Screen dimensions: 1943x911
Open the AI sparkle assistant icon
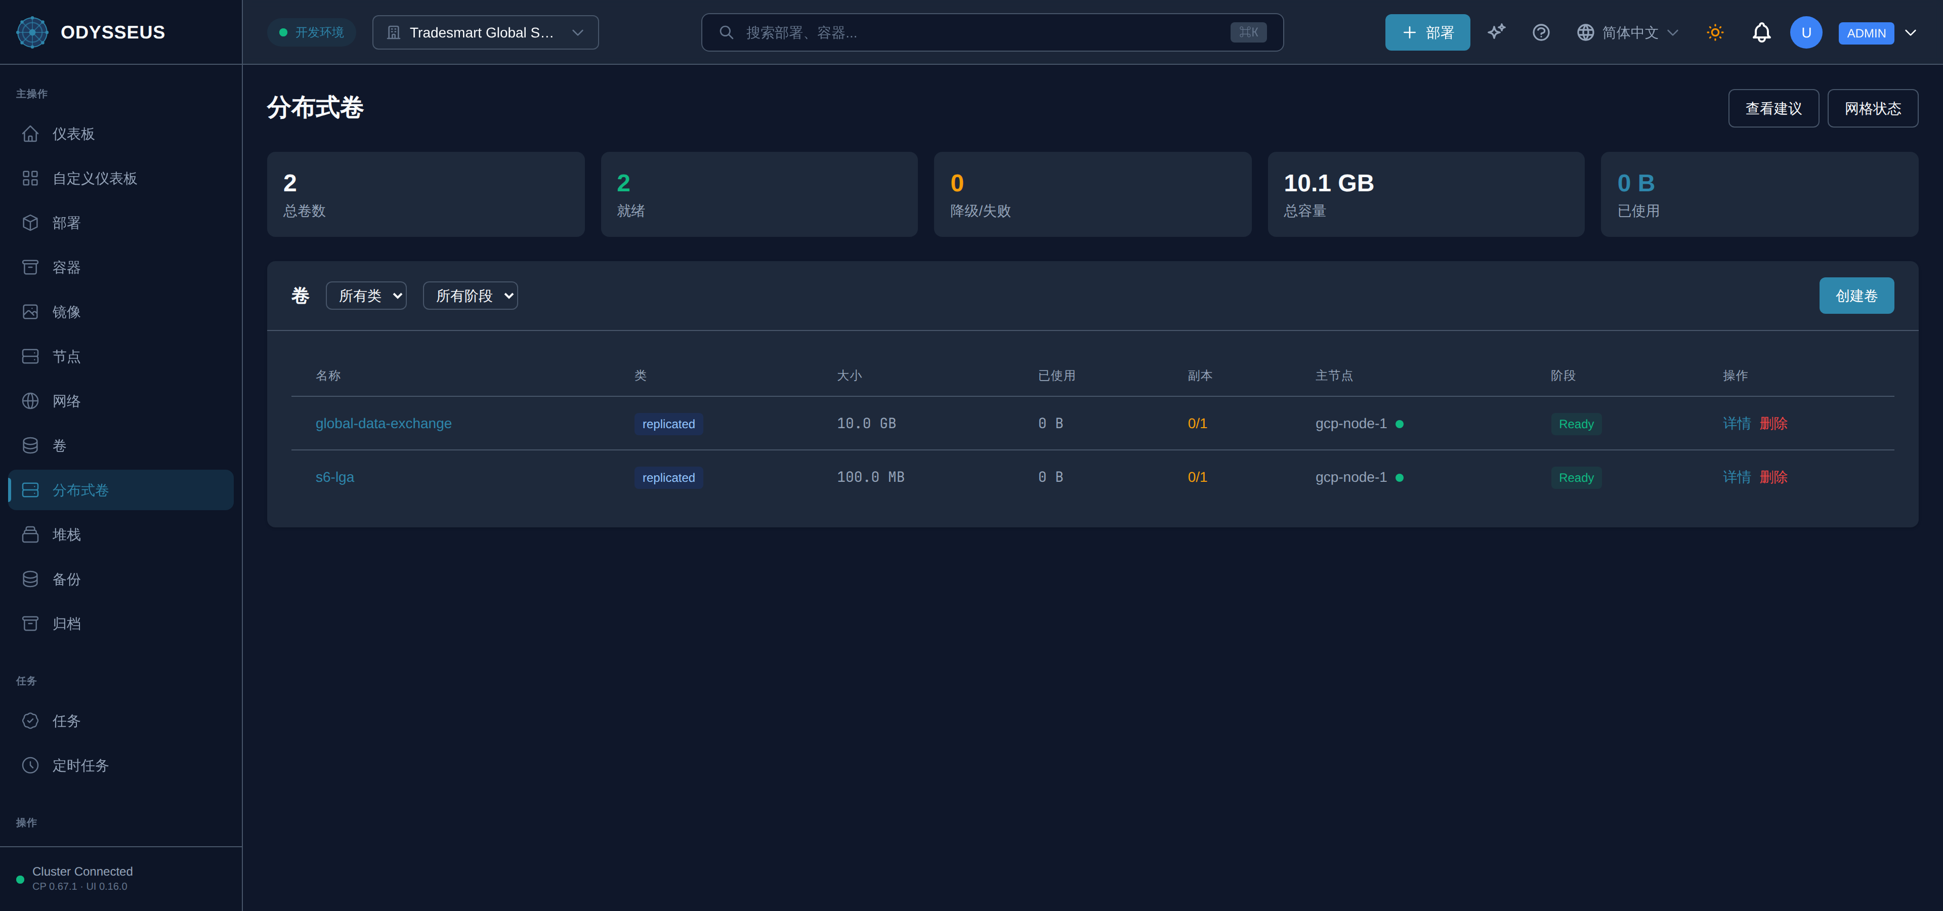(x=1497, y=32)
